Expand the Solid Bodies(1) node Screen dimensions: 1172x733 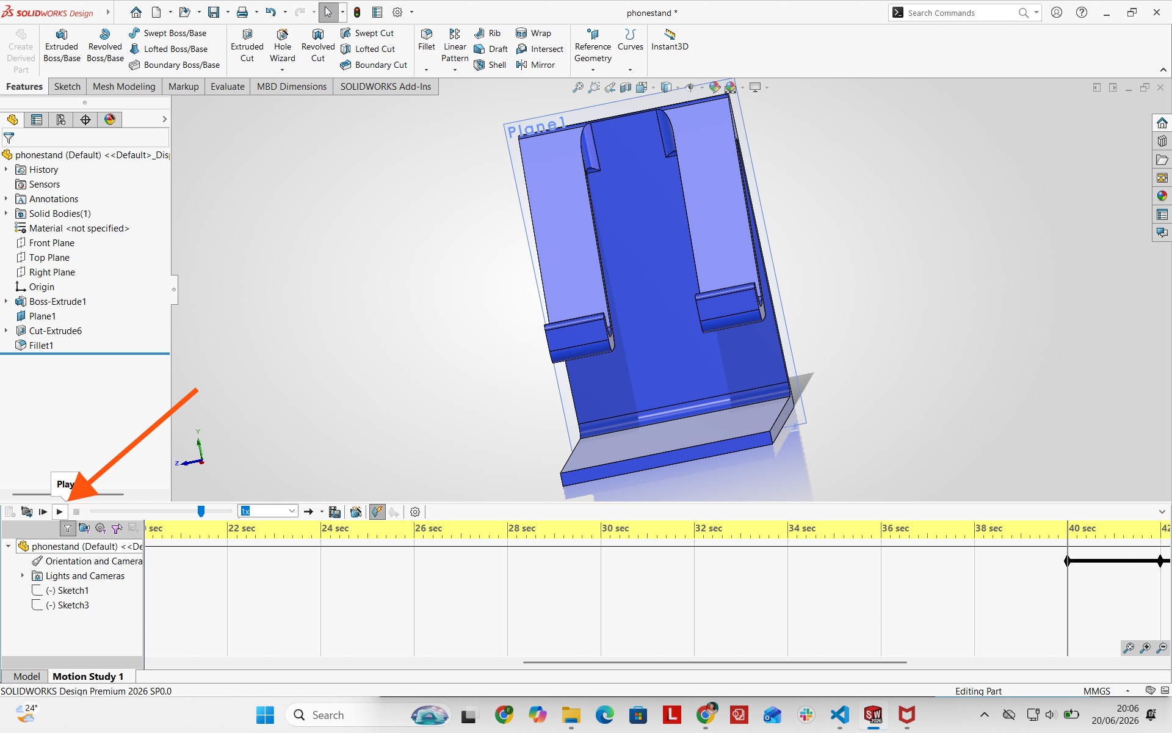pos(6,213)
